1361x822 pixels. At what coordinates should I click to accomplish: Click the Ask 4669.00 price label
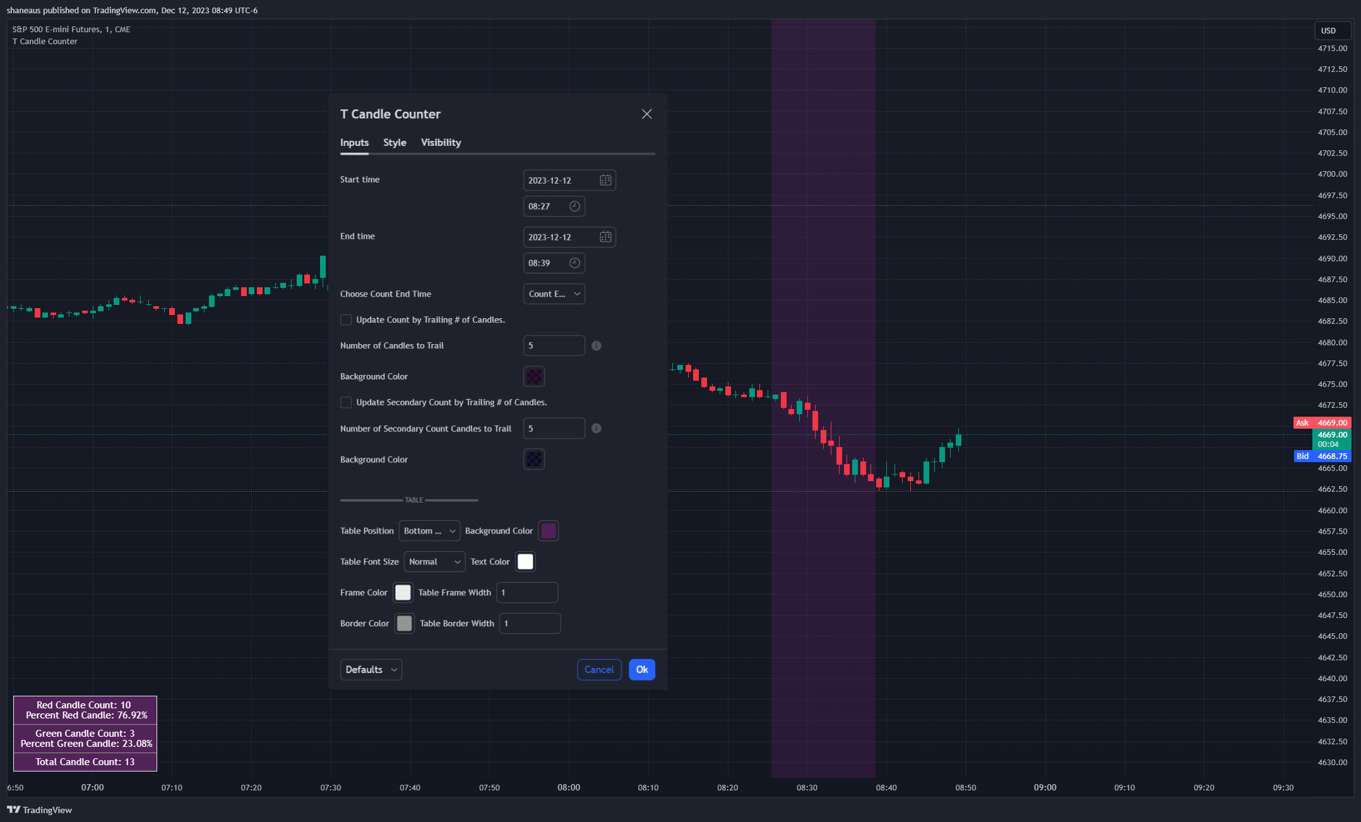pos(1322,423)
